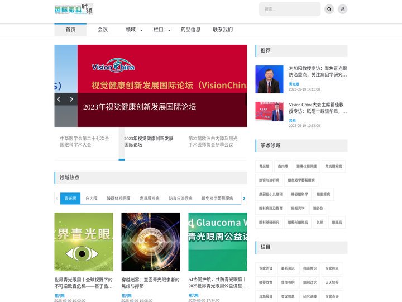Advance carousel with the right arrow

pyautogui.click(x=71, y=99)
